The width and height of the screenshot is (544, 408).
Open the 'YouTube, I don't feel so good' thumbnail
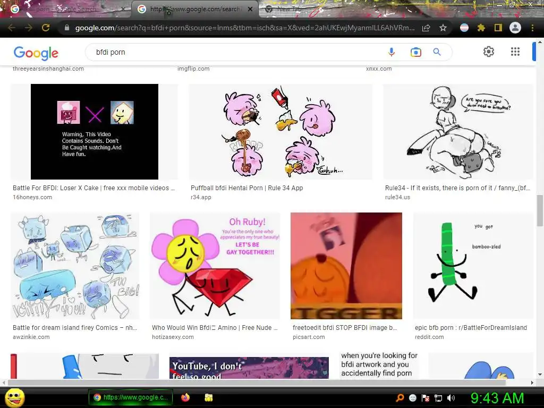coord(249,368)
